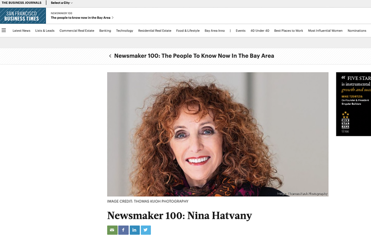371x250 pixels.
Task: Go to Banking section
Action: tap(105, 30)
